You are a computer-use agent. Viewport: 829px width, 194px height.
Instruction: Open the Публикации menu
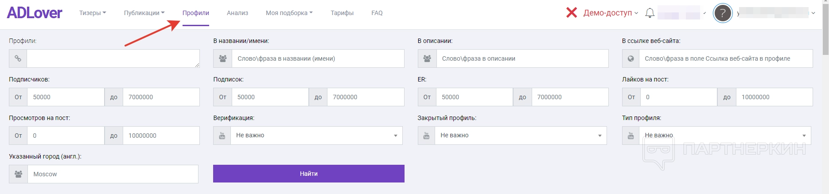[144, 13]
